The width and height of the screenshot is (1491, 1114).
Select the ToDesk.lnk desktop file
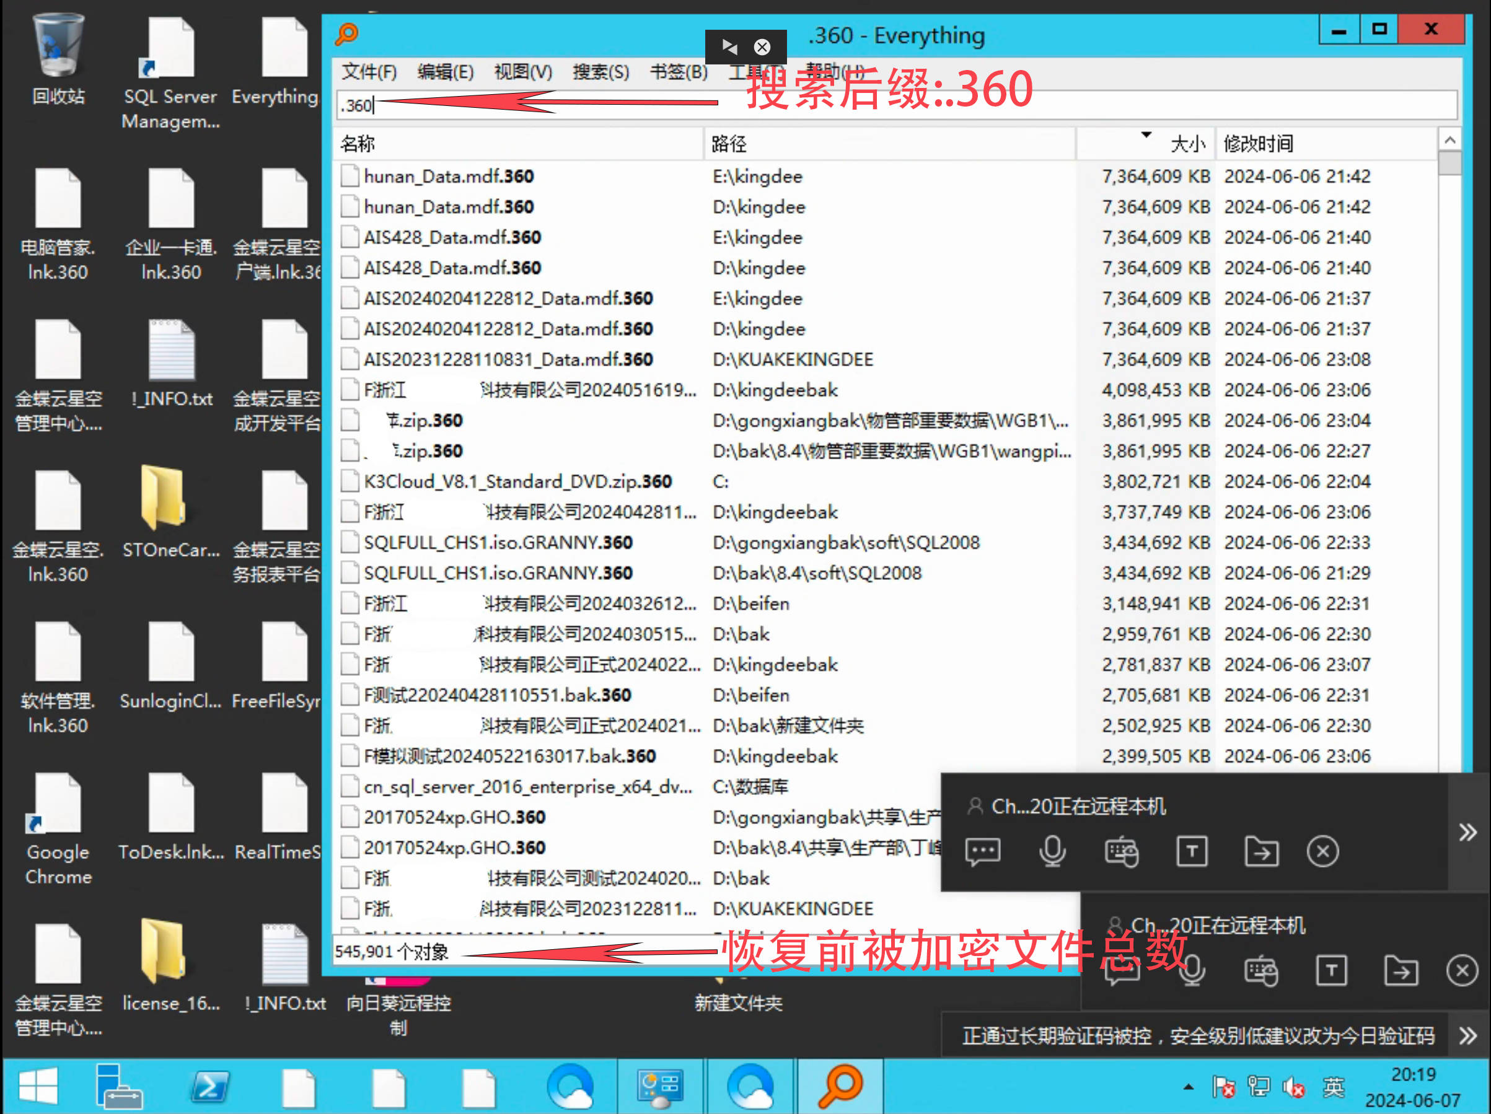pos(170,817)
